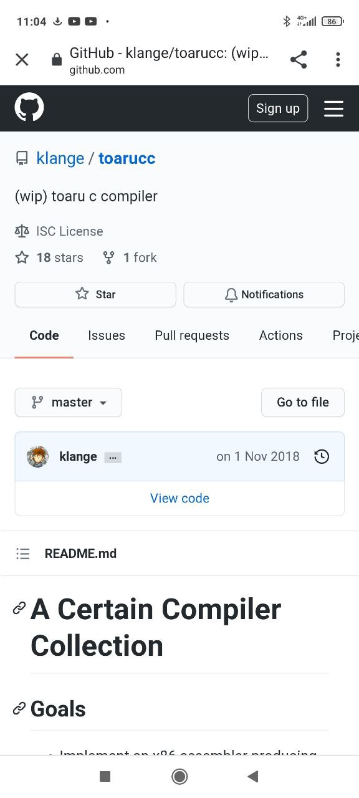Screen dimensions: 359x798
Task: Open the browser three-dot overflow menu
Action: pos(338,60)
